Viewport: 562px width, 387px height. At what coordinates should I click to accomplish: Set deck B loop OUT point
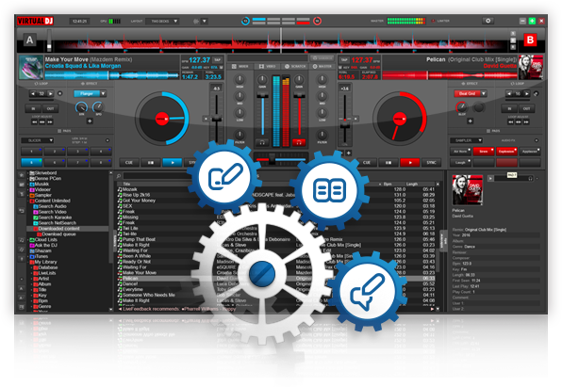point(526,108)
